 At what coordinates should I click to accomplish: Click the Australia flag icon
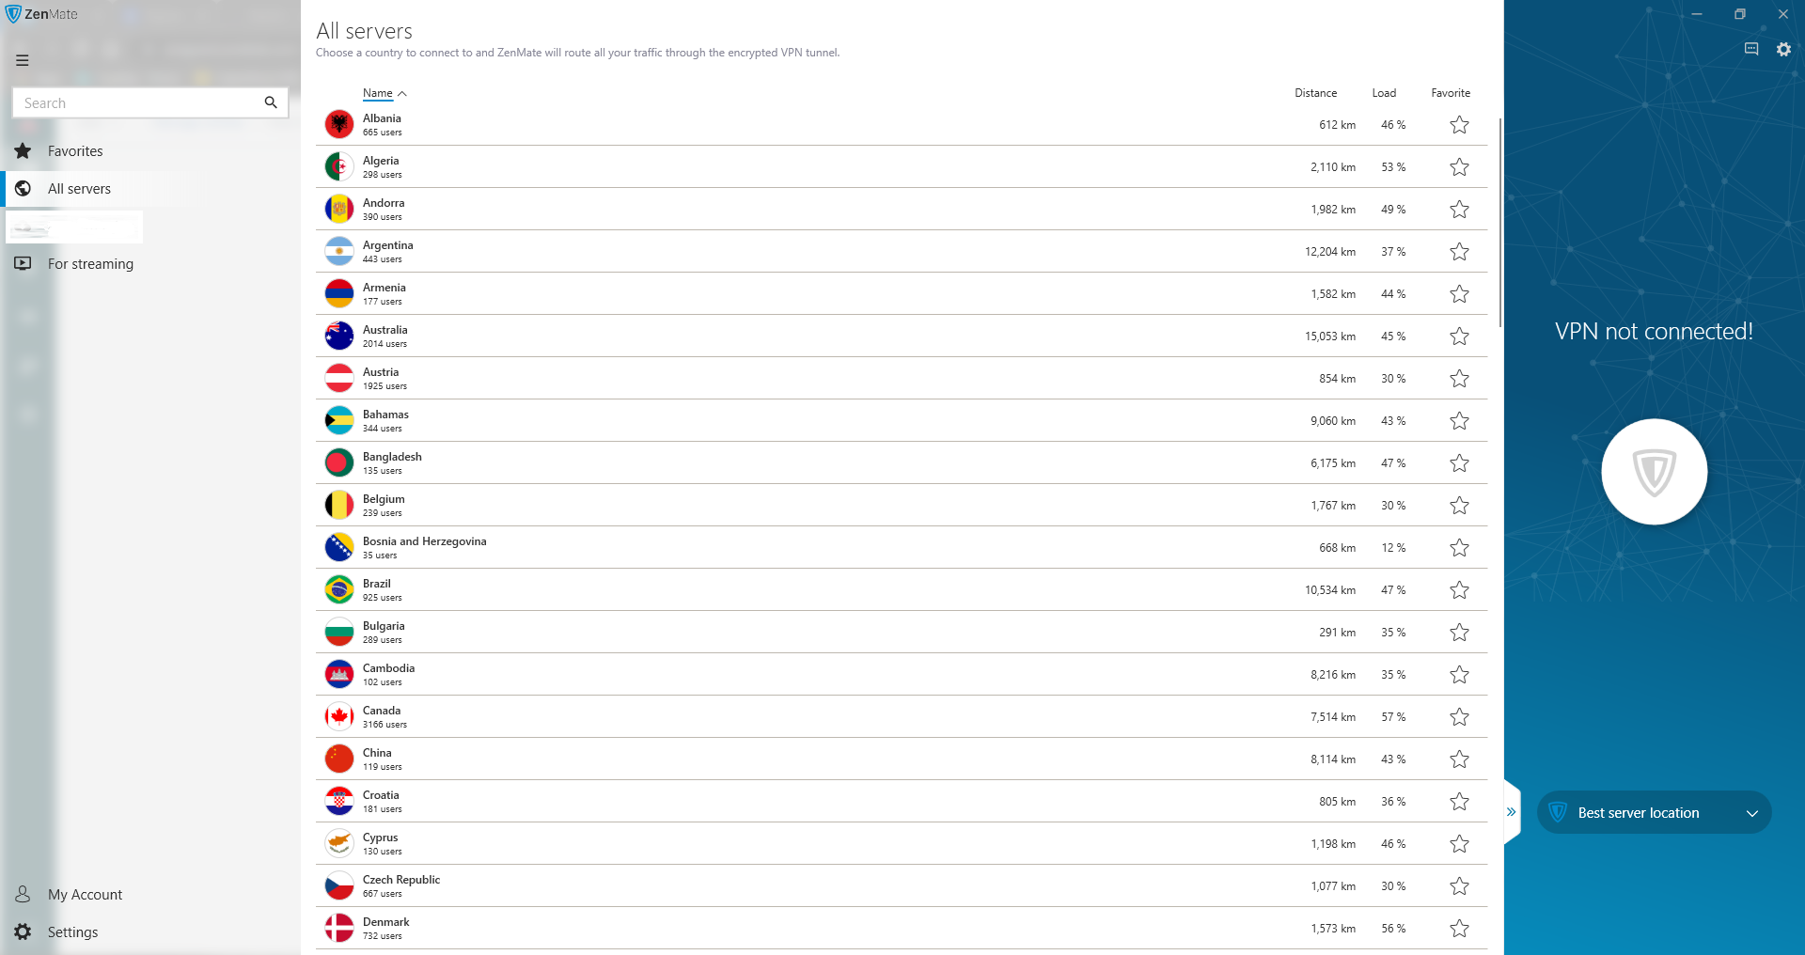pyautogui.click(x=339, y=336)
